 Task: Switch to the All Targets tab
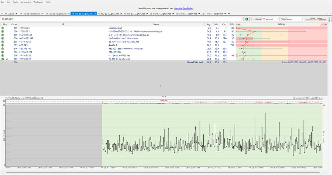(9, 14)
